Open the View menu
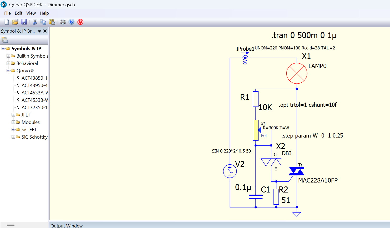The width and height of the screenshot is (390, 228). [x=31, y=13]
